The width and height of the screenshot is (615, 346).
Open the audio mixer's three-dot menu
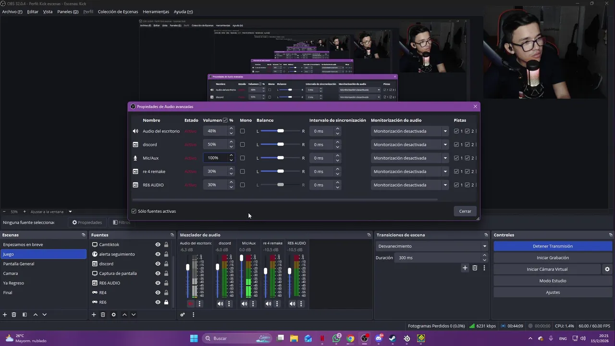pos(193,315)
